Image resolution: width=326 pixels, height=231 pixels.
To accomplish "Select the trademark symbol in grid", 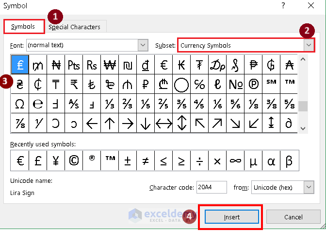I will point(289,84).
